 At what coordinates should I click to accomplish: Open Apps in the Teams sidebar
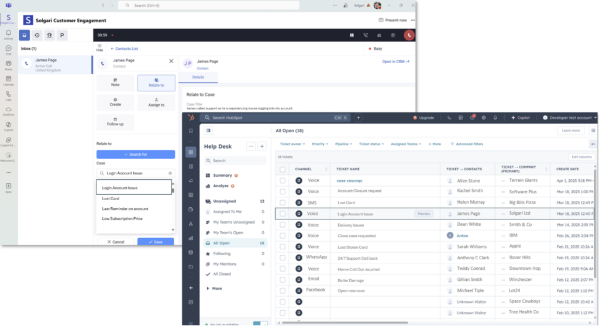pos(8,187)
